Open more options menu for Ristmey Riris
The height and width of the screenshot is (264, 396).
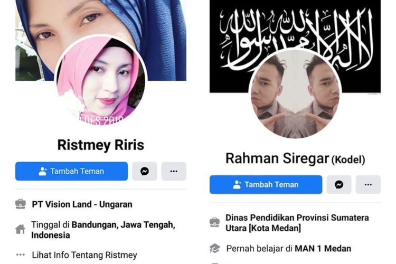pos(174,171)
